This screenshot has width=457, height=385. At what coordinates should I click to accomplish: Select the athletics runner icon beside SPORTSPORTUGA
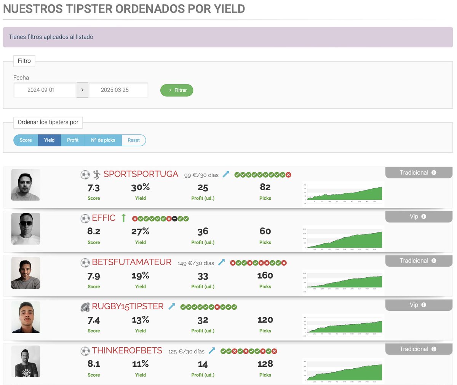pos(97,174)
